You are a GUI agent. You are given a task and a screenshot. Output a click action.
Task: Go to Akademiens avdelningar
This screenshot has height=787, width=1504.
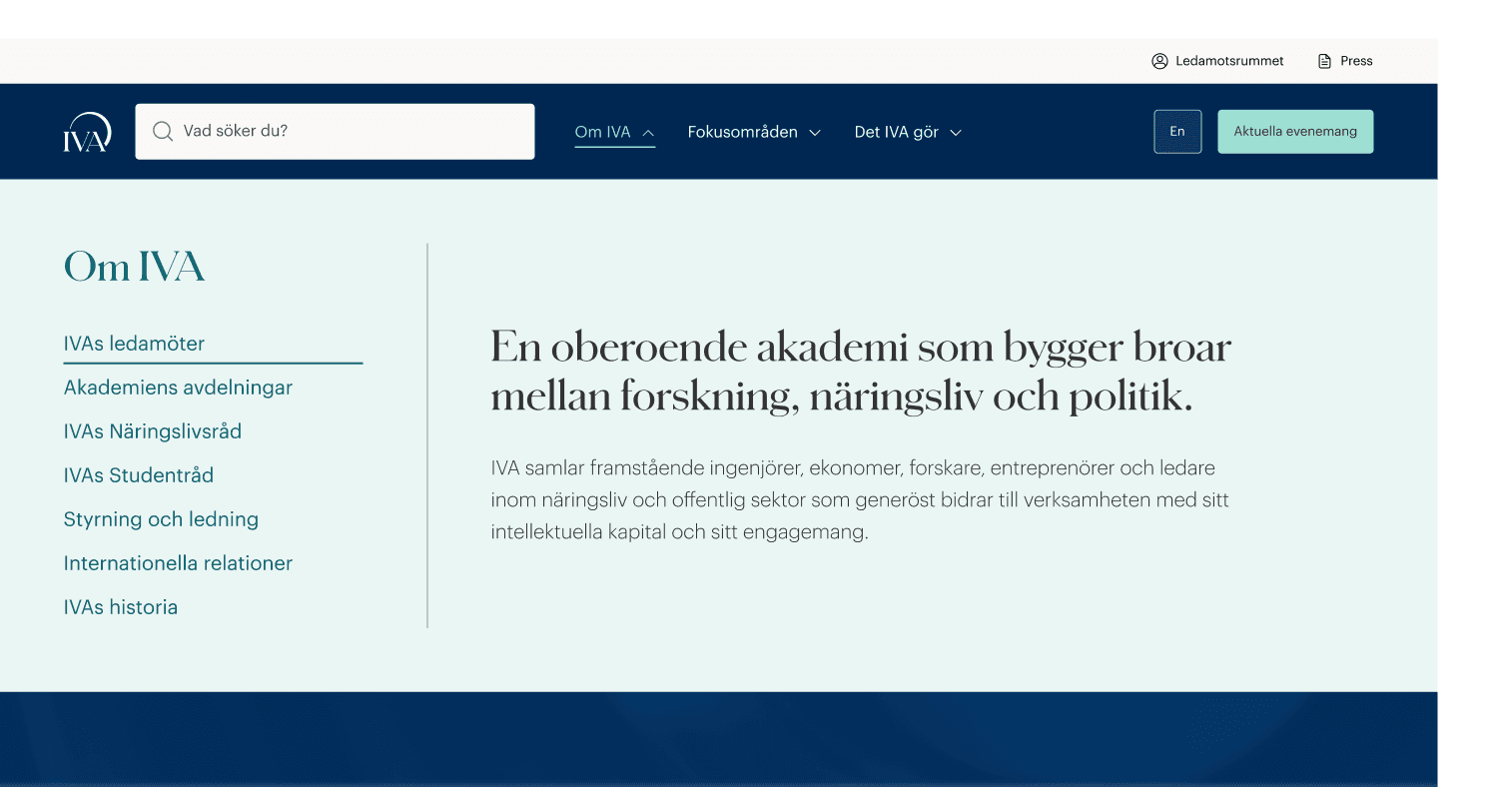[178, 388]
